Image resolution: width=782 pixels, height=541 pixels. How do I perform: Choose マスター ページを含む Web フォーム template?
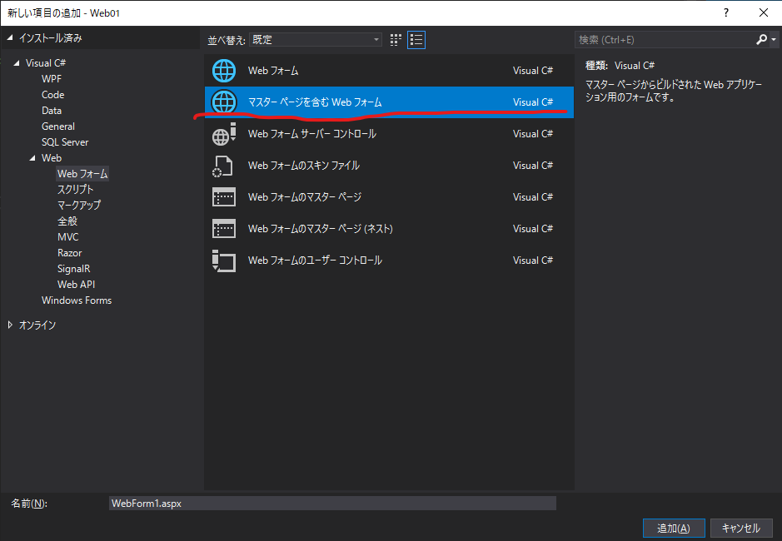[389, 102]
